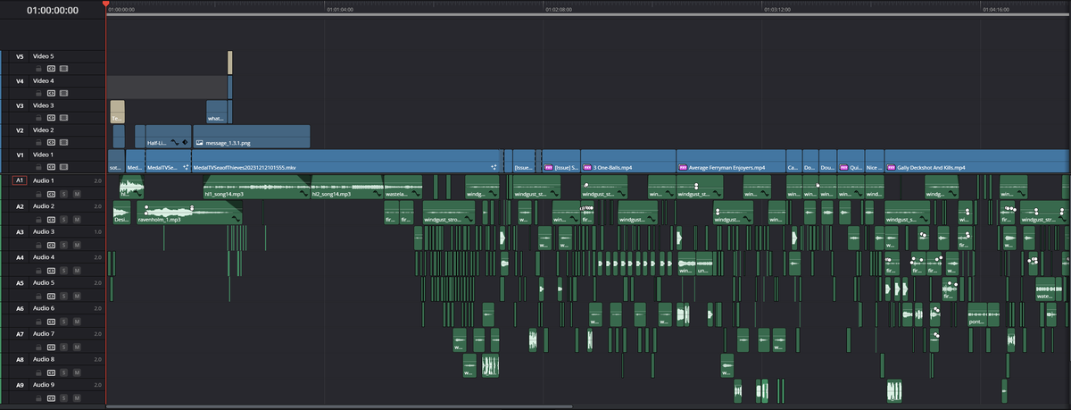Toggle auto track selector on Audio 8

tap(52, 372)
